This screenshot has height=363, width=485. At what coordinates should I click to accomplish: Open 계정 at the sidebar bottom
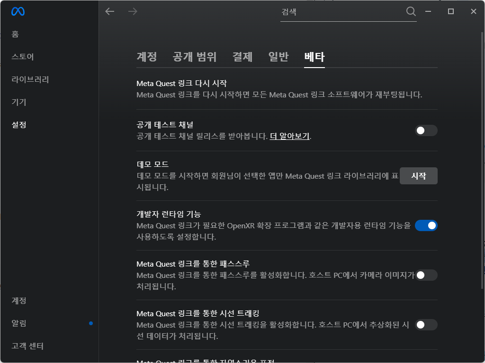(x=19, y=300)
